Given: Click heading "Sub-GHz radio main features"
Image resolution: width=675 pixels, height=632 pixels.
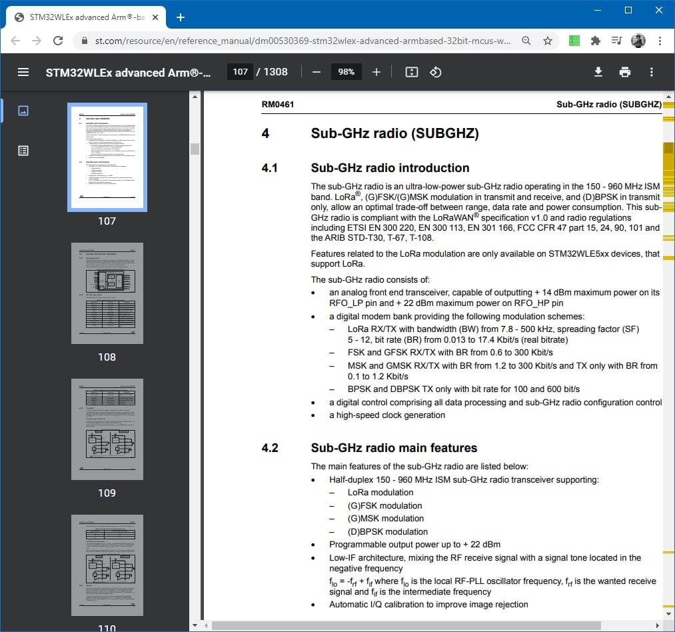Looking at the screenshot, I should pyautogui.click(x=394, y=448).
